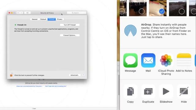The image size is (196, 110).
Task: Start the Slideshow action
Action: [166, 91]
